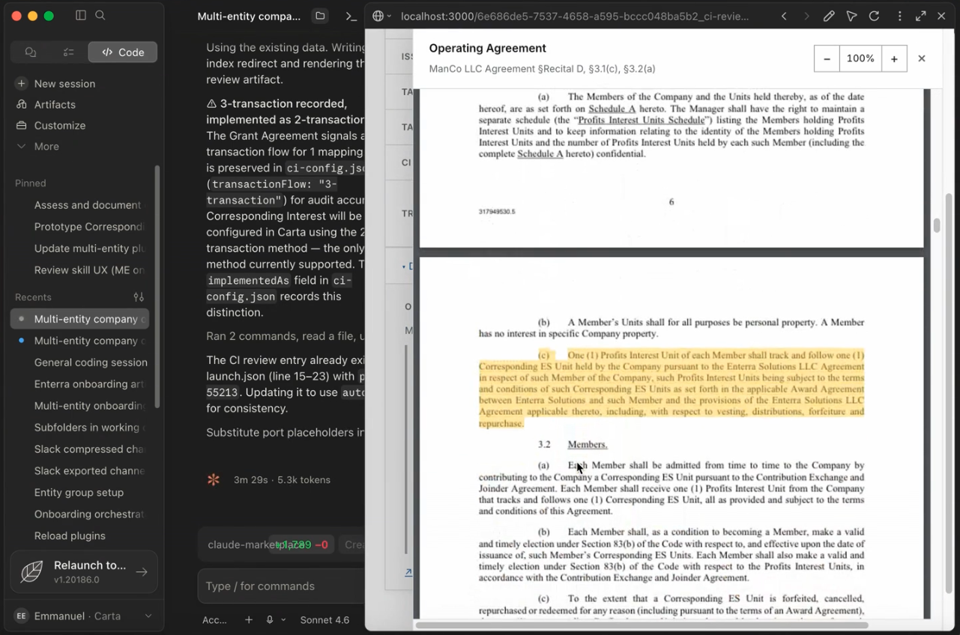Open the browser three-dot menu
The height and width of the screenshot is (635, 960).
tap(899, 16)
